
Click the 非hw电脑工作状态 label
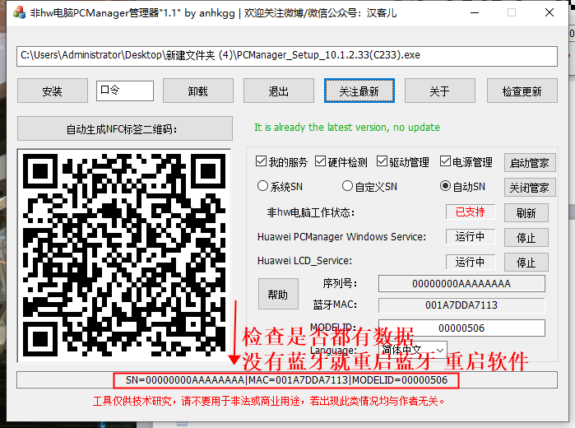[311, 212]
